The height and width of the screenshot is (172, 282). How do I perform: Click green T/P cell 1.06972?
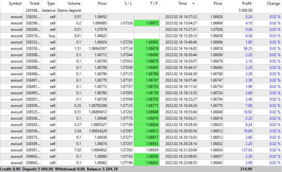[147, 23]
